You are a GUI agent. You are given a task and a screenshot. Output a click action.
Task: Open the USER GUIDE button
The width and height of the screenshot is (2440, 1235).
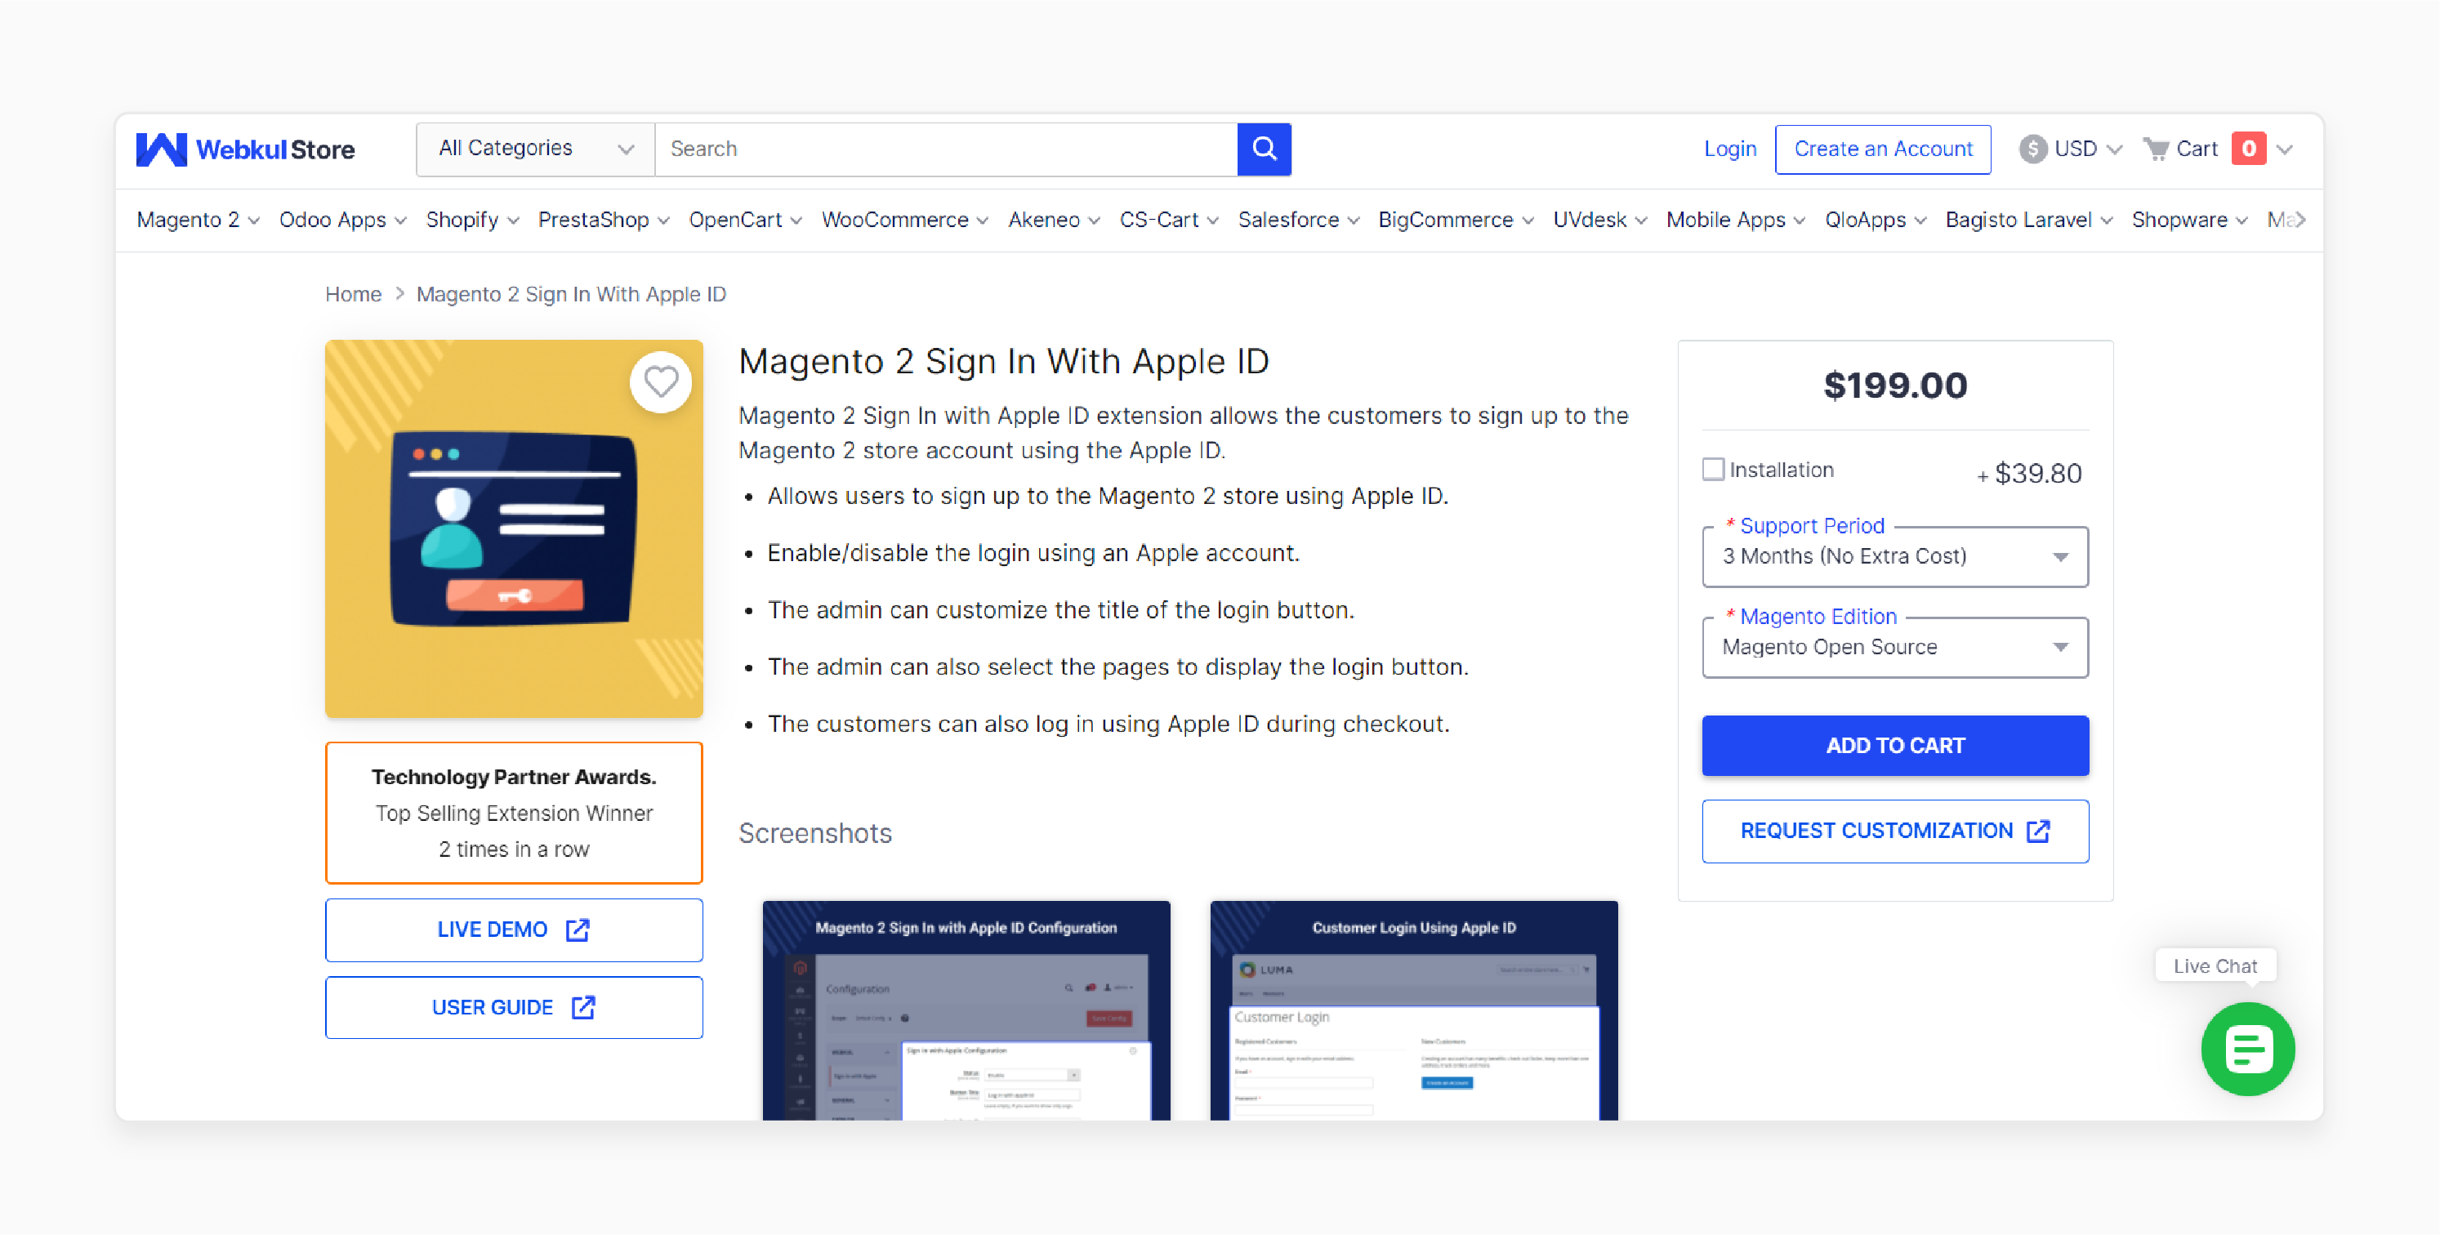(513, 1008)
